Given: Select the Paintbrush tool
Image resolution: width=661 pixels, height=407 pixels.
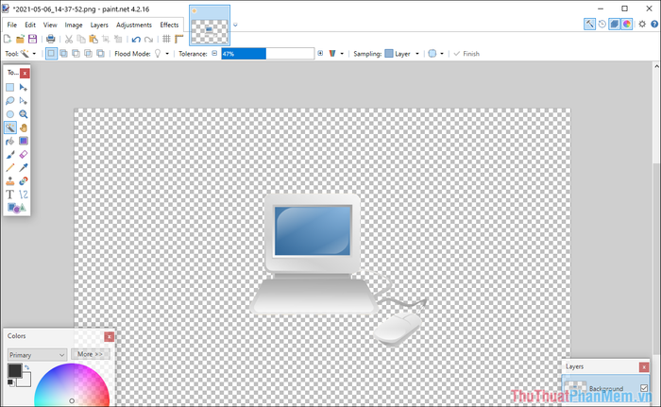Looking at the screenshot, I should pyautogui.click(x=10, y=154).
